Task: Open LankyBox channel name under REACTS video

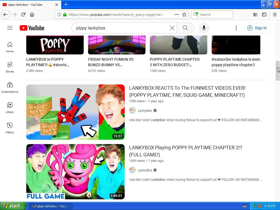Action: point(145,110)
